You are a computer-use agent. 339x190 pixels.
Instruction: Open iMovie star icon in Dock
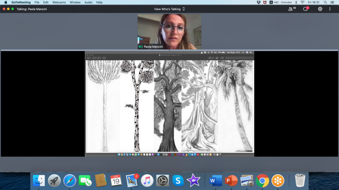click(x=194, y=181)
